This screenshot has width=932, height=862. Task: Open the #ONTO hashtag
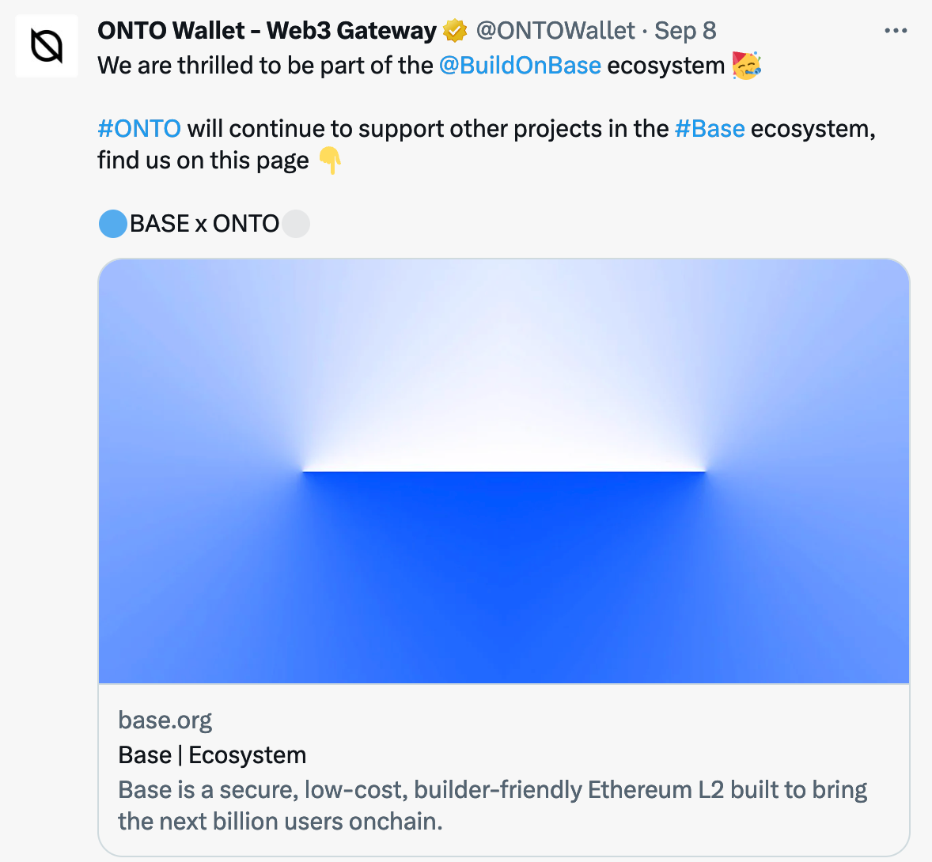139,128
